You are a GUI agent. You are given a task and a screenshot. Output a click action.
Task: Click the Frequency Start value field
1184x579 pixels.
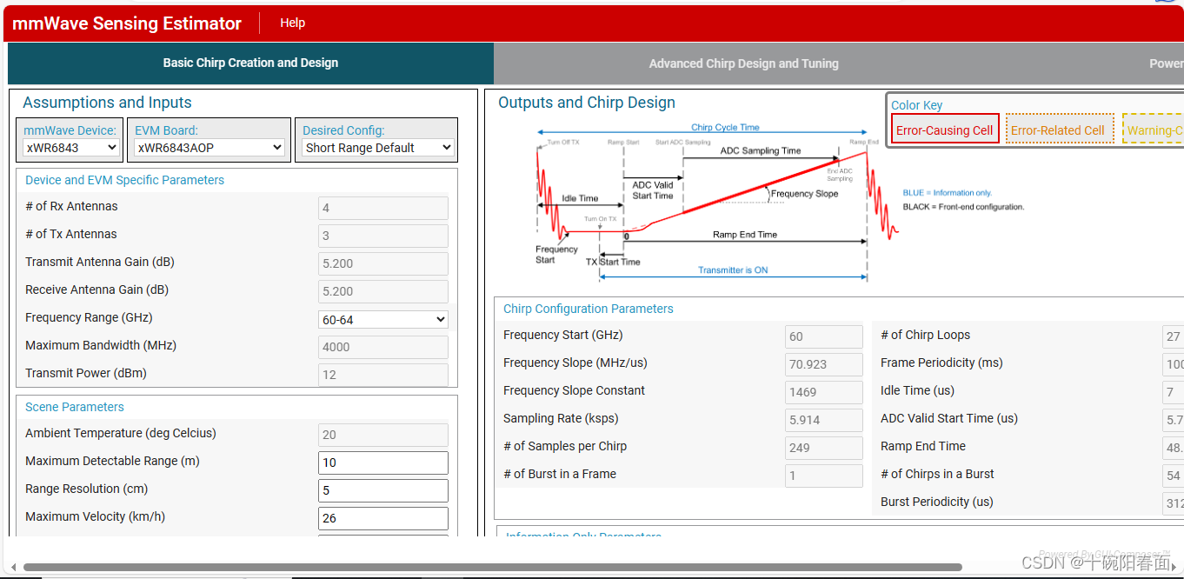coord(824,336)
